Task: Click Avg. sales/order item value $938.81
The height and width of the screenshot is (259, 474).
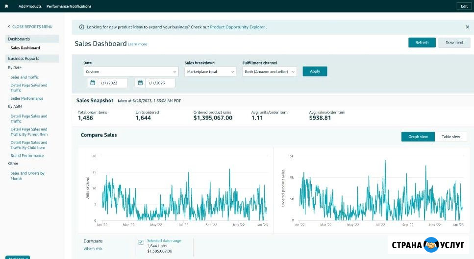Action: [x=320, y=118]
